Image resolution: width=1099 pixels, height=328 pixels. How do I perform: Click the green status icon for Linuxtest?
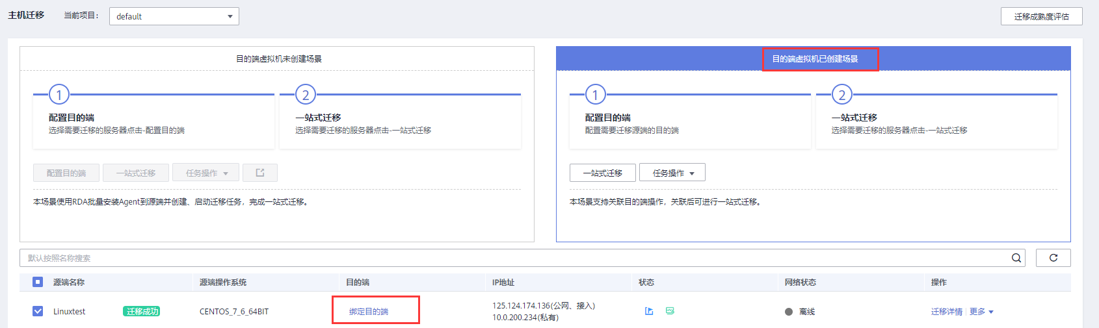pos(670,311)
